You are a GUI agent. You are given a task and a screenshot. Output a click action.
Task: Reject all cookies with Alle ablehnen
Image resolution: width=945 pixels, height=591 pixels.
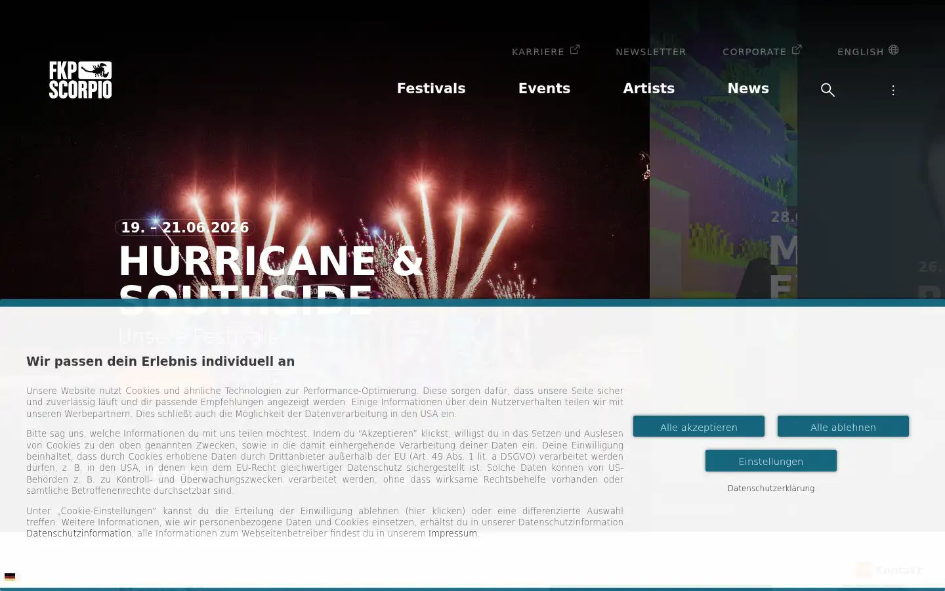843,427
